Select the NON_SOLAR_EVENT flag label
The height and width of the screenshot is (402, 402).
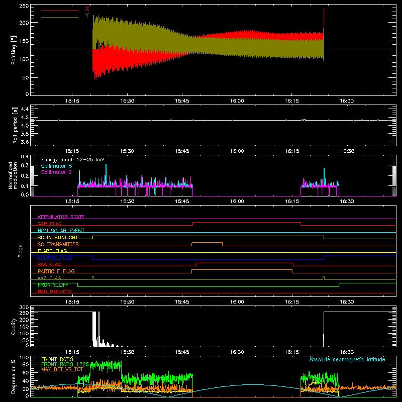click(61, 231)
